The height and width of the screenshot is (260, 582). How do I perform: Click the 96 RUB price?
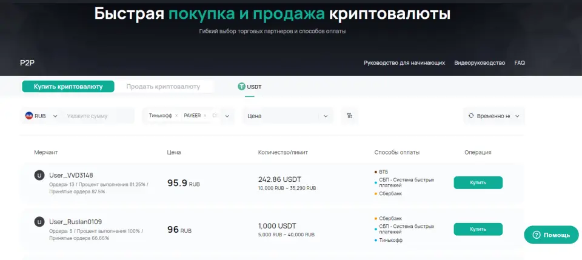179,230
